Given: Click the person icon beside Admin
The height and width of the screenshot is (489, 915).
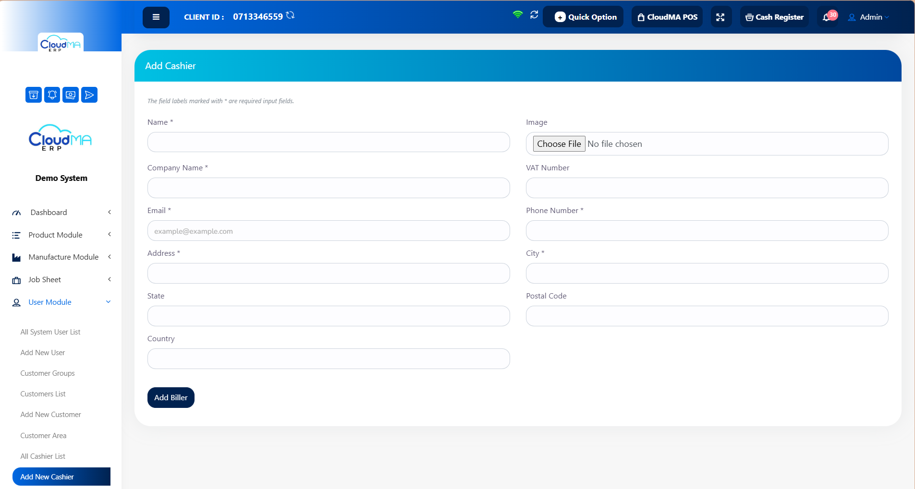Looking at the screenshot, I should tap(852, 17).
